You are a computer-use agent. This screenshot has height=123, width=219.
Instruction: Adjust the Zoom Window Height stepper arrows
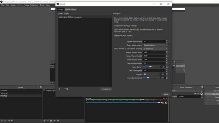coord(167,63)
